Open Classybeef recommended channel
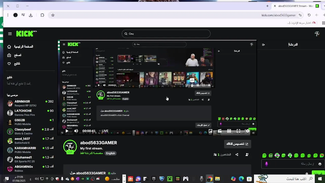The image size is (325, 183). tap(30, 131)
